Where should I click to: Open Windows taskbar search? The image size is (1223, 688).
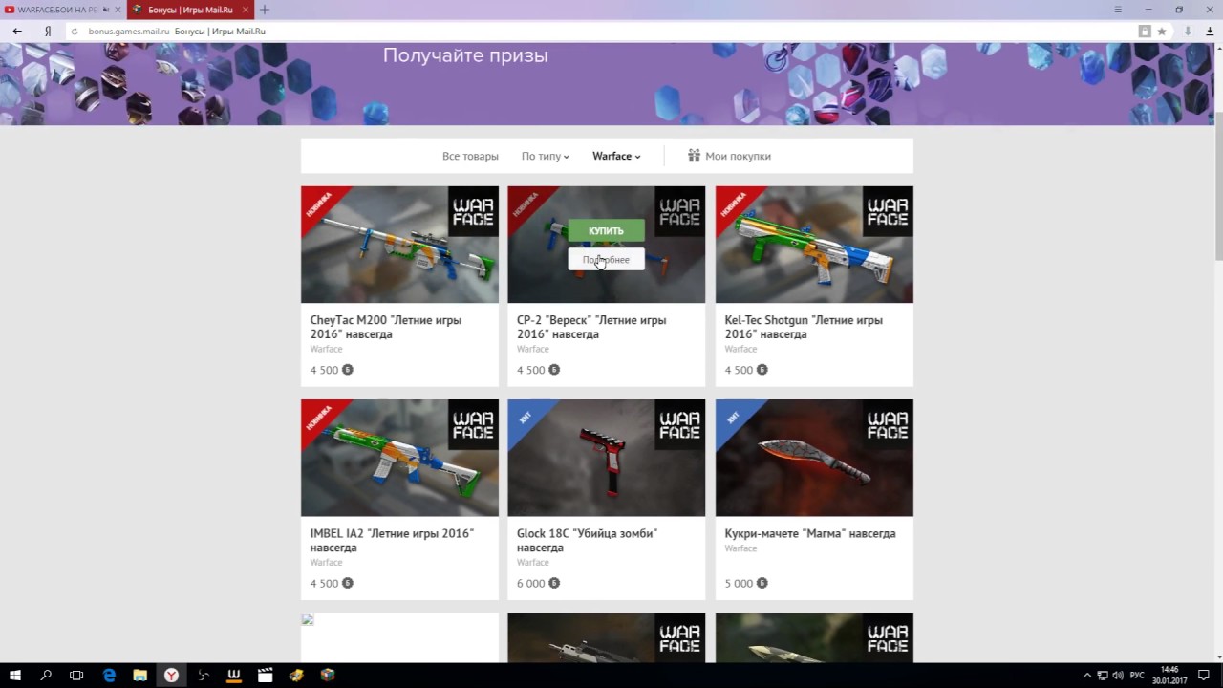point(46,675)
